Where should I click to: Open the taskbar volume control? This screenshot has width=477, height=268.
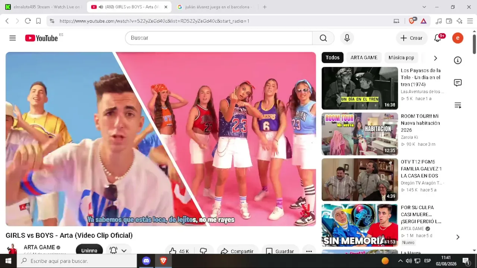click(409, 261)
